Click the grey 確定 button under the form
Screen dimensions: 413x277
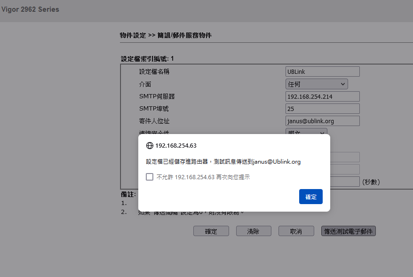[211, 231]
